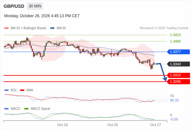The image size is (191, 130).
Task: Click the GBP/USD pair title
Action: click(14, 6)
